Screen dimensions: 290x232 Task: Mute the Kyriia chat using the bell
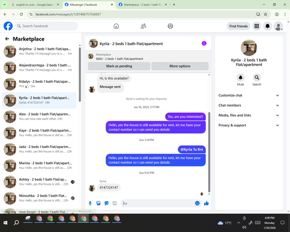pos(240,78)
